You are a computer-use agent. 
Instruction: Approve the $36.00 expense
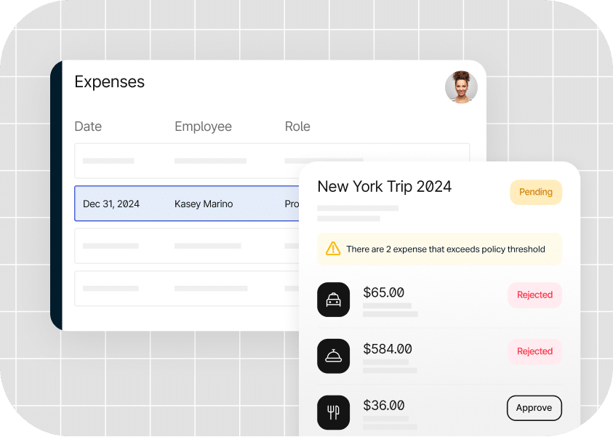click(x=534, y=408)
